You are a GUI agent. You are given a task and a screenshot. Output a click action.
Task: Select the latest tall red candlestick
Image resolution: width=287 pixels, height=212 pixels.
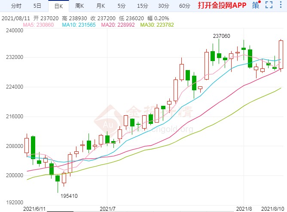281,55
